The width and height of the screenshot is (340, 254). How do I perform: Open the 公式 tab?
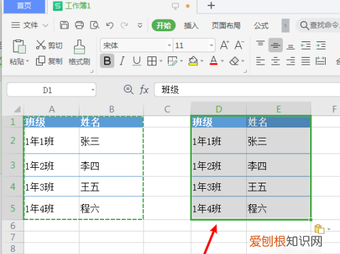pyautogui.click(x=261, y=26)
